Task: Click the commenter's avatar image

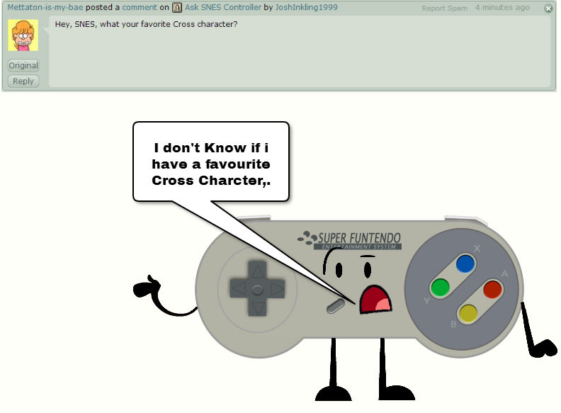Action: [x=23, y=35]
